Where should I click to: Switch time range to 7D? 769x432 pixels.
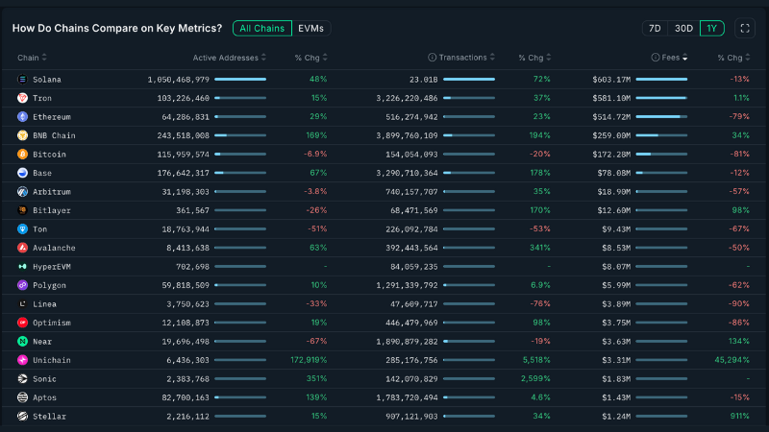[x=655, y=28]
